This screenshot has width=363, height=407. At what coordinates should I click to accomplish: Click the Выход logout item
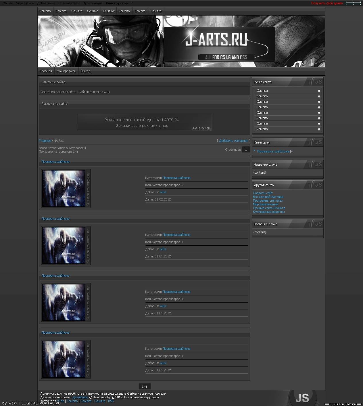tap(85, 71)
